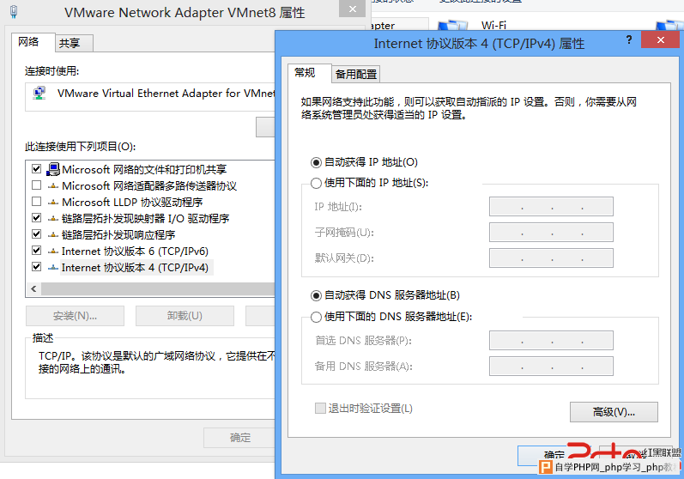Click 网络适配器多路传送器协议 protocol icon

click(53, 185)
